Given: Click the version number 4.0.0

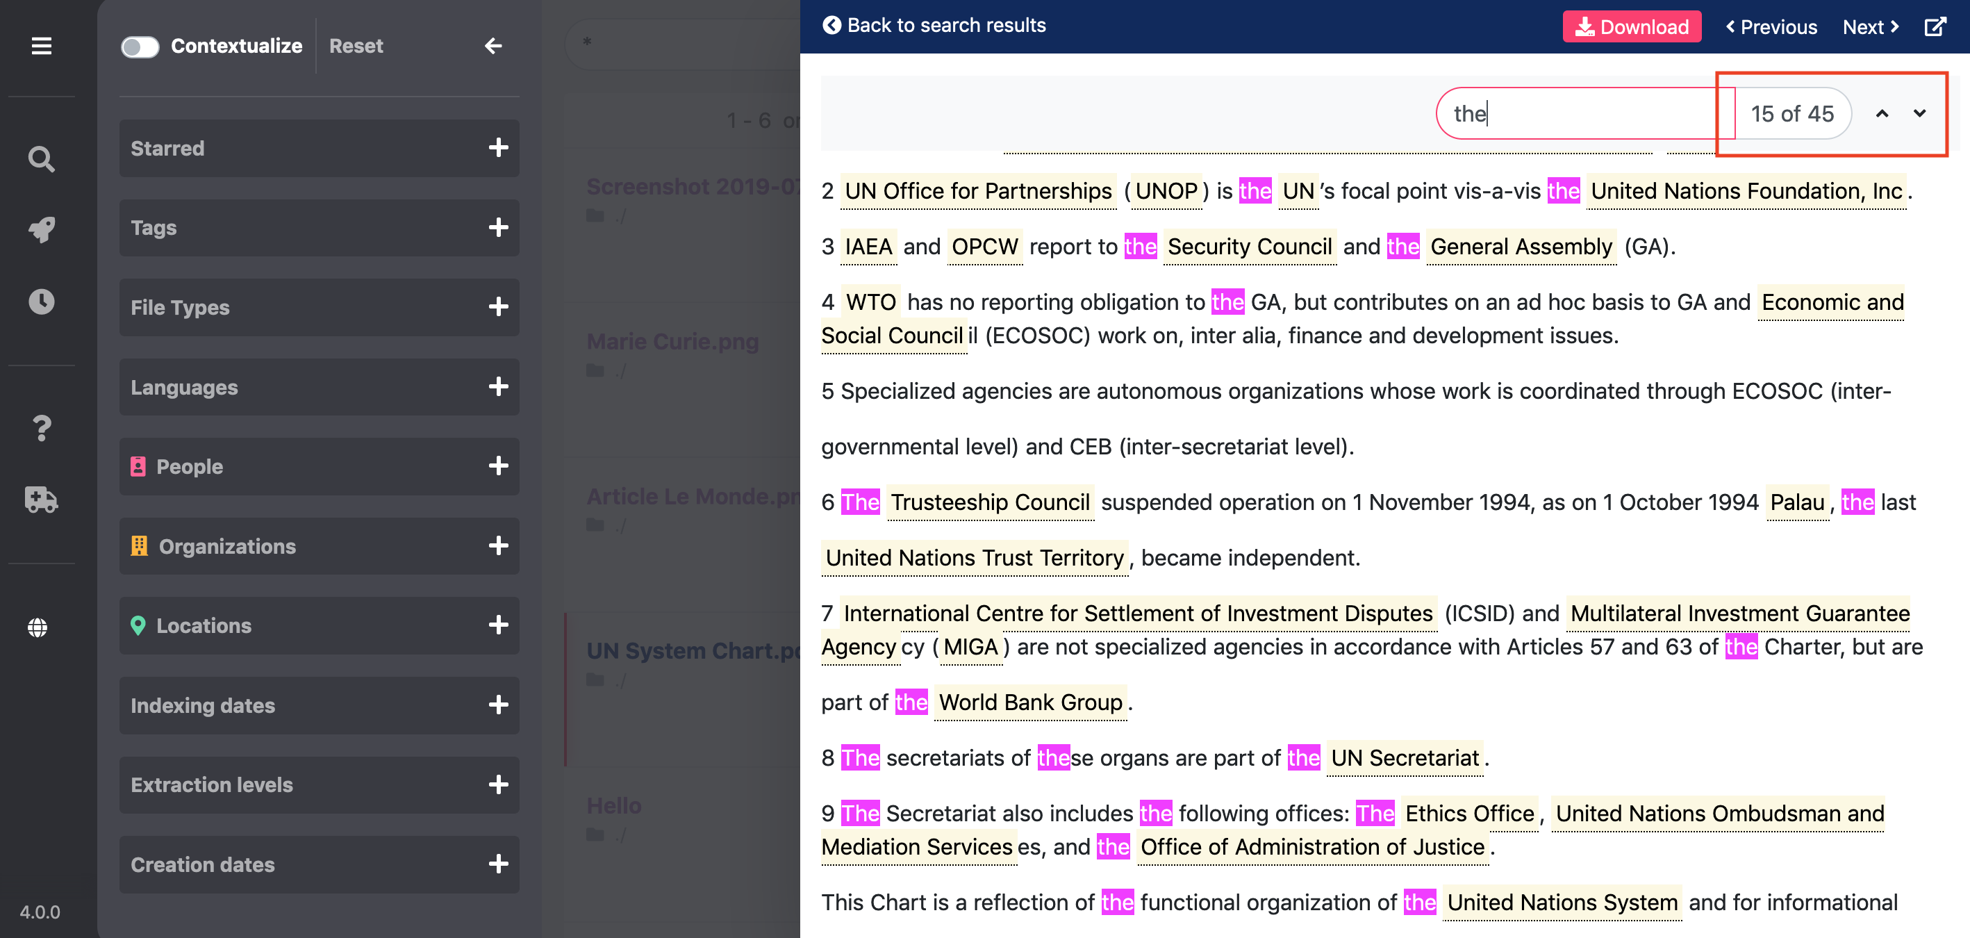Looking at the screenshot, I should pos(40,912).
